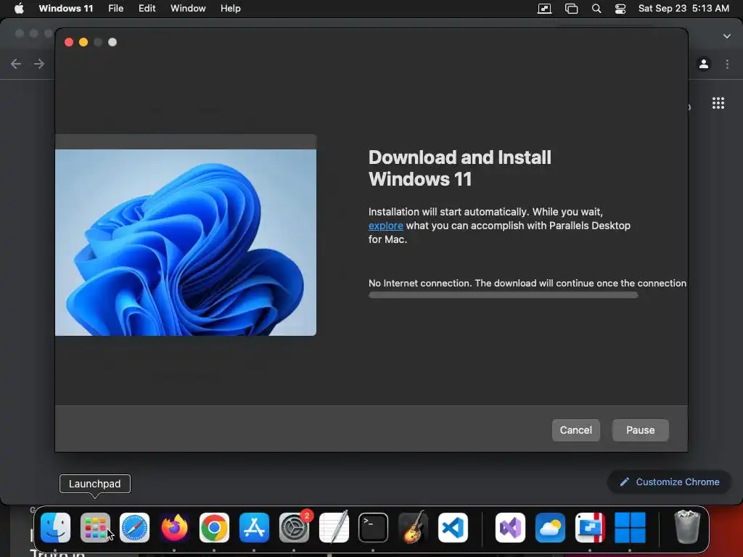743x557 pixels.
Task: Open Parallels Desktop icon in Dock
Action: point(590,527)
